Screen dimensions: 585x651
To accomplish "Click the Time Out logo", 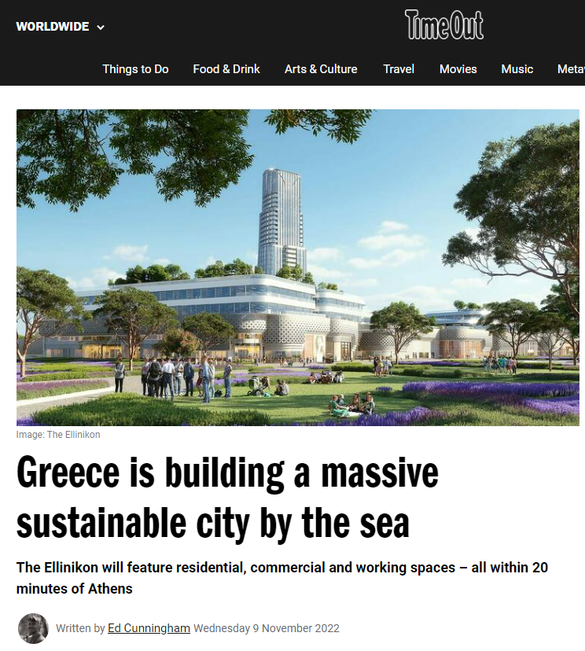I will coord(444,25).
